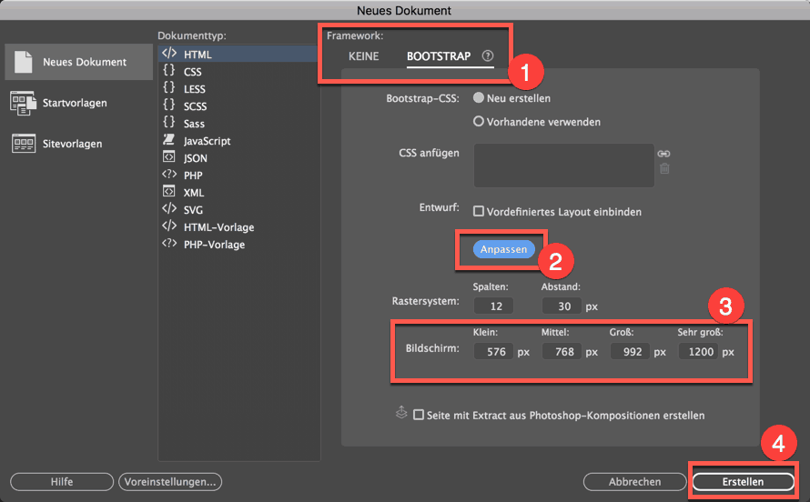This screenshot has height=502, width=810.
Task: Select HTML document type label
Action: (x=197, y=55)
